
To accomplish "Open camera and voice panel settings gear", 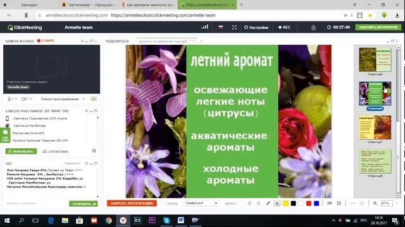I will 82,41.
